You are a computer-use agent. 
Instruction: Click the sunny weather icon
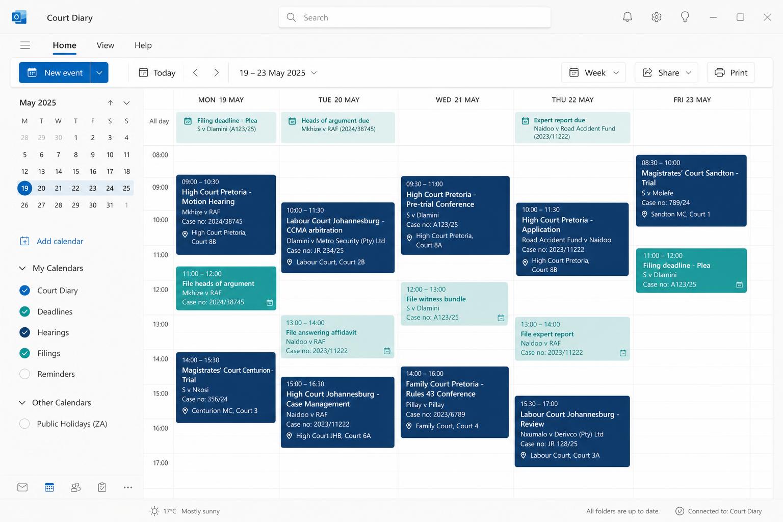(154, 511)
